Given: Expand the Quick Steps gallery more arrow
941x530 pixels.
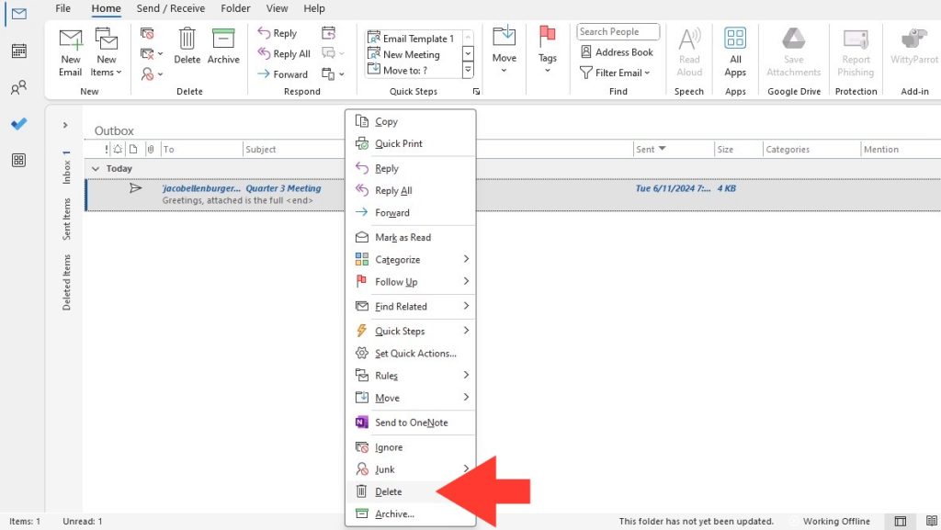Looking at the screenshot, I should [x=468, y=71].
